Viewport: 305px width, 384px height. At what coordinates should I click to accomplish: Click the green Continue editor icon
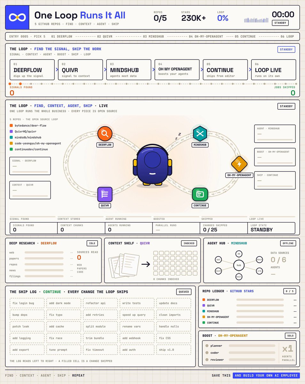click(x=200, y=194)
